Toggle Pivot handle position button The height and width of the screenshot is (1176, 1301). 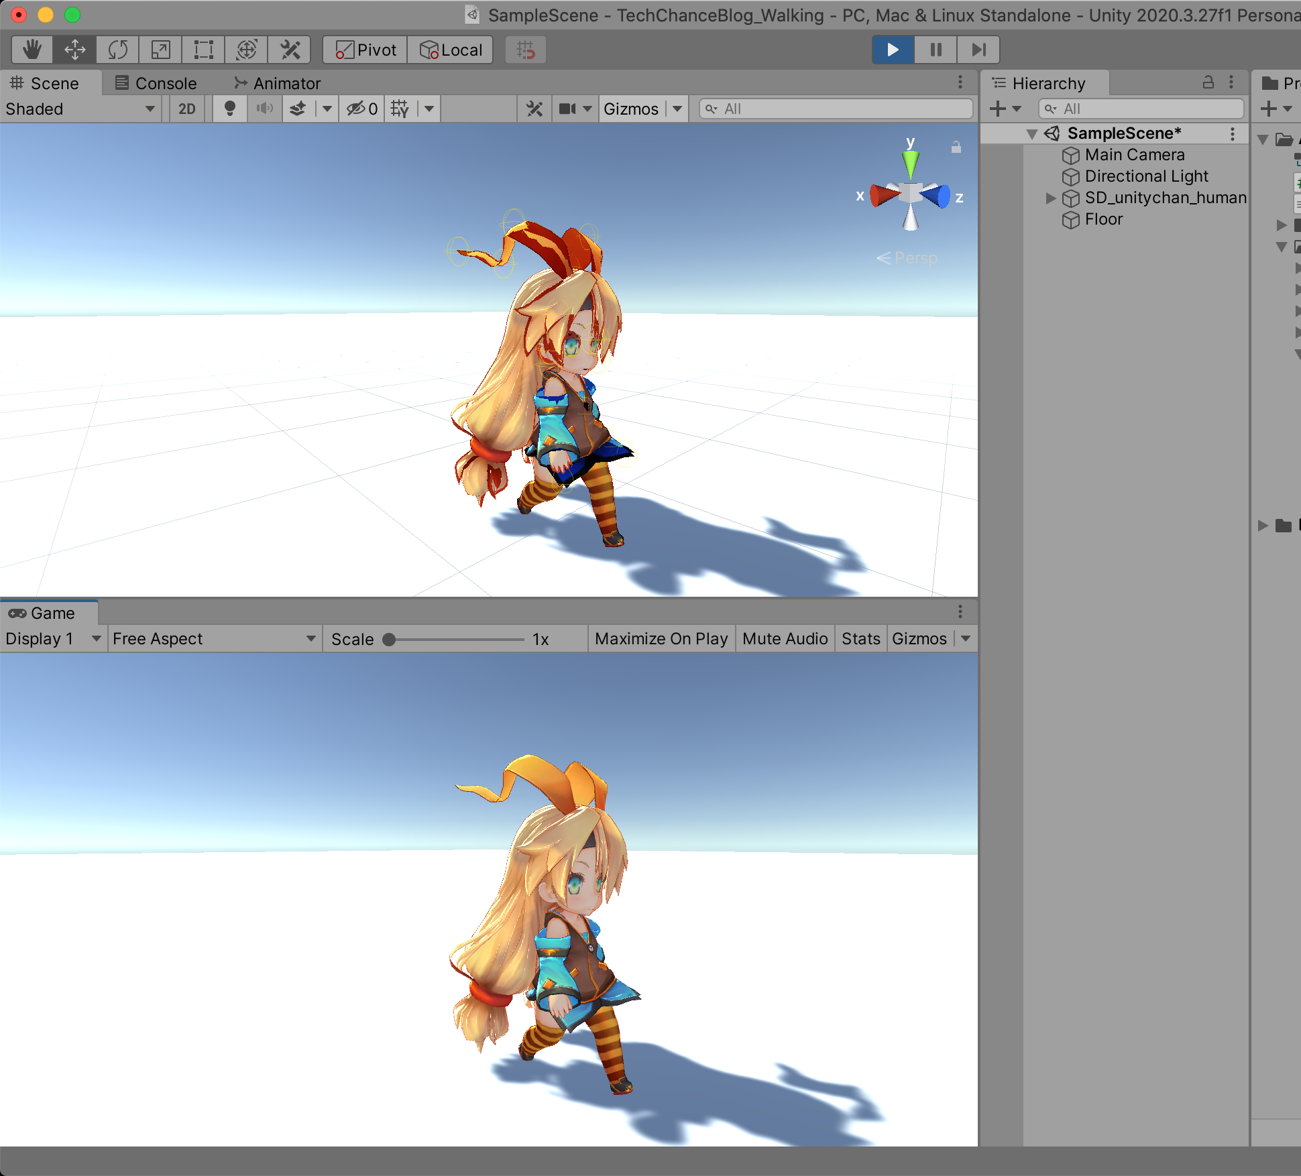point(365,50)
